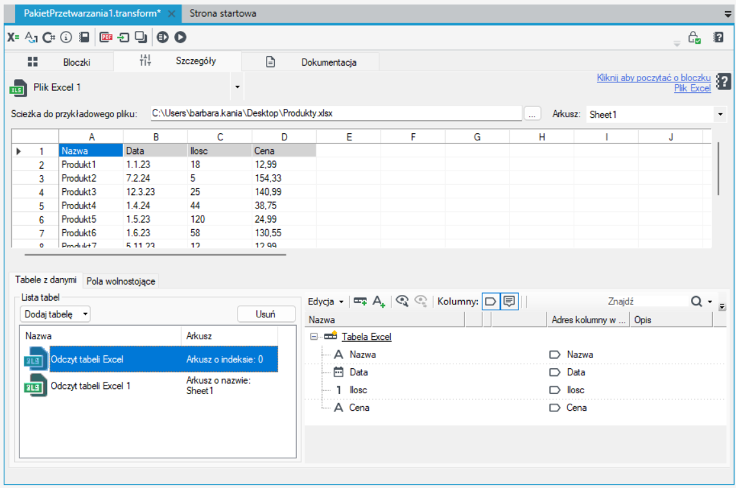
Task: Click the magnifier search icon near Znajdź
Action: (697, 301)
